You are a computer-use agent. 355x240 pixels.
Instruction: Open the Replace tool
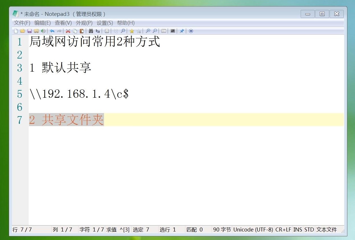(x=97, y=31)
